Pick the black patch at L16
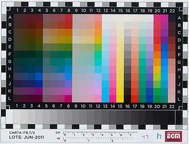Screen dimensions: 189x144 point(128,99)
